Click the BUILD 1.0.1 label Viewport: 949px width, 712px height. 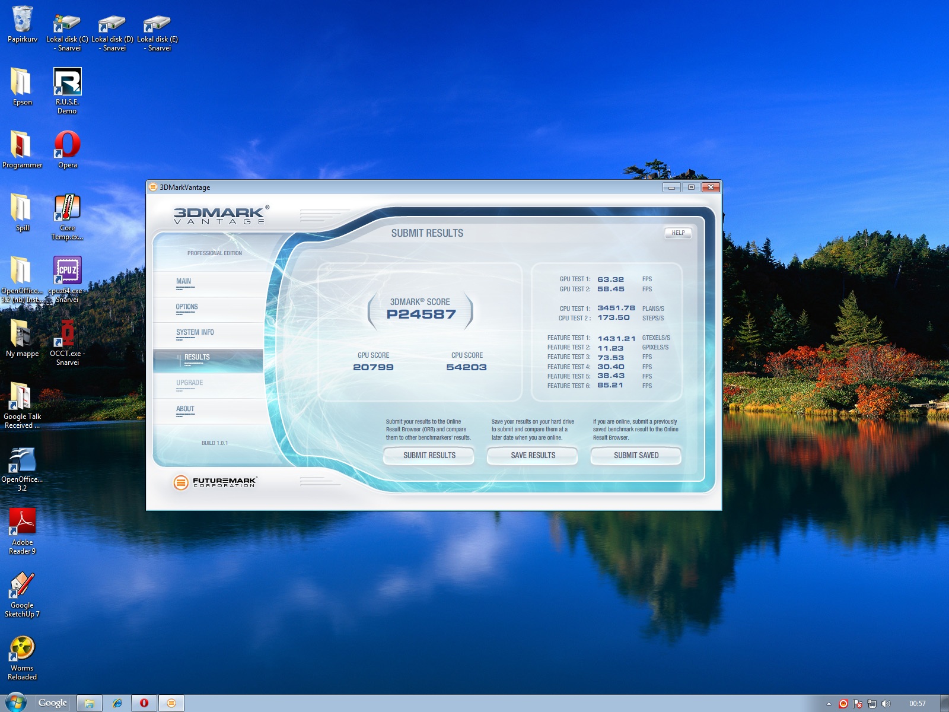215,443
